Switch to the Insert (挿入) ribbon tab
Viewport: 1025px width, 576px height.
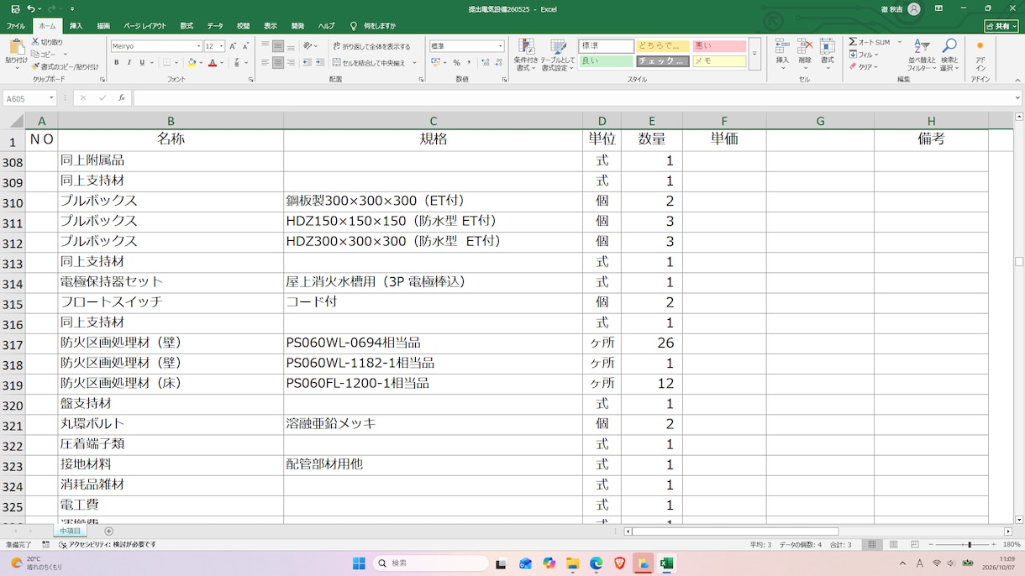pos(76,26)
